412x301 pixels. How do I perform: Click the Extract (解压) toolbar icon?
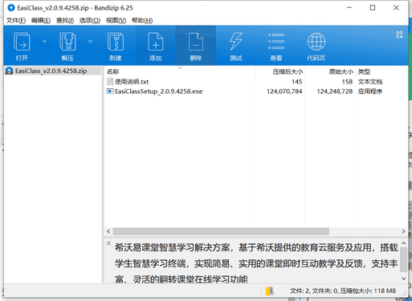67,42
